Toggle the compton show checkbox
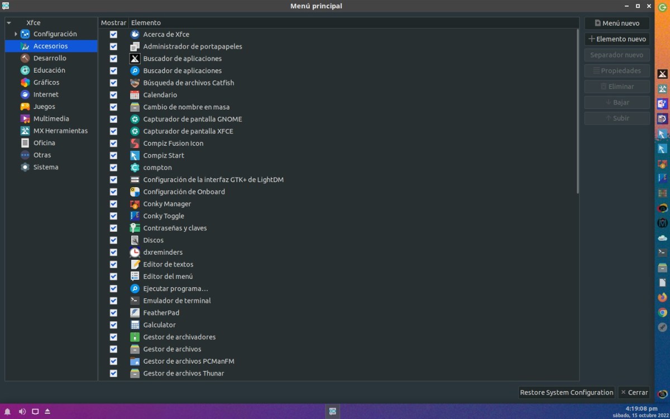This screenshot has height=419, width=670. point(113,168)
